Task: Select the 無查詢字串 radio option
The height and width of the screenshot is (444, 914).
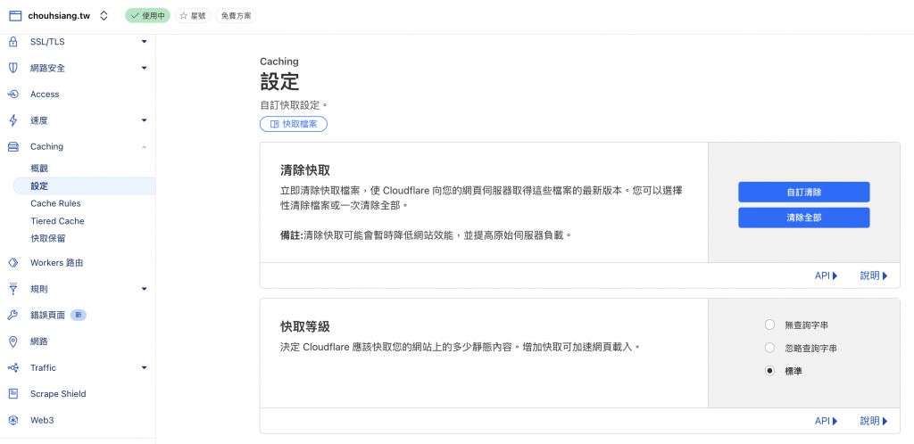Action: pos(770,325)
